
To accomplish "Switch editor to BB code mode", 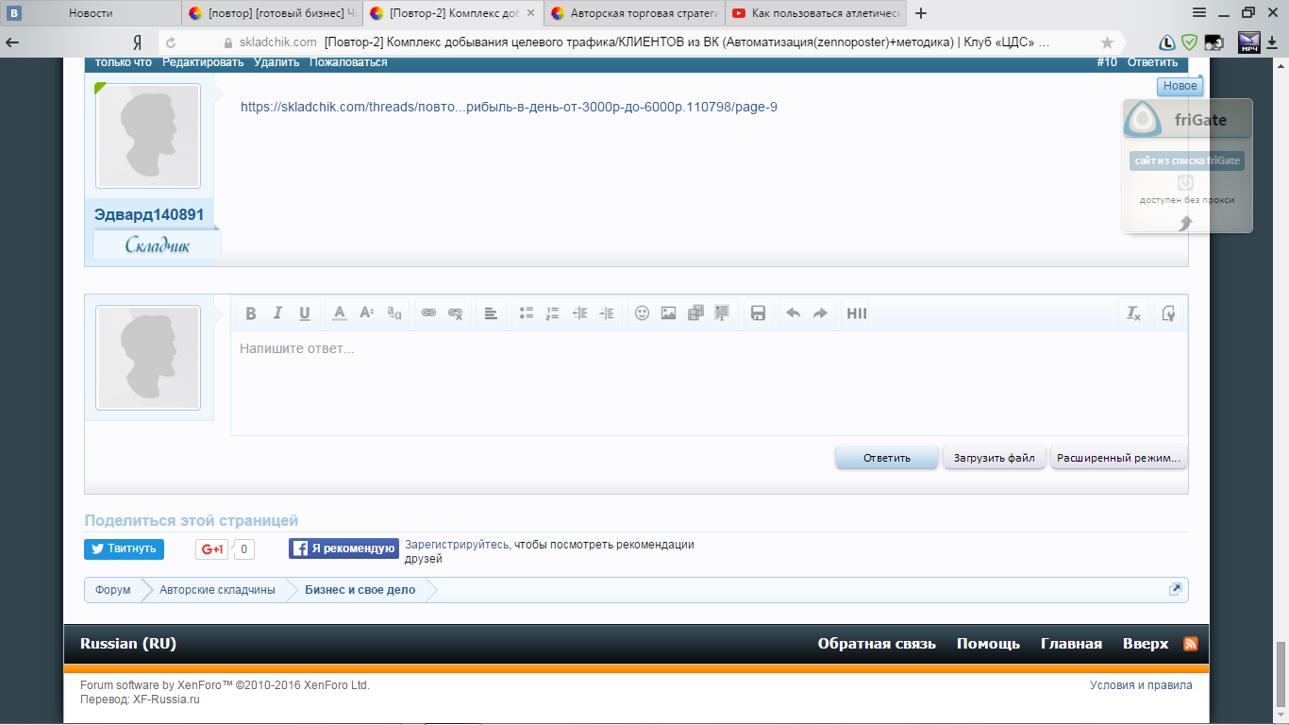I will (x=1169, y=313).
